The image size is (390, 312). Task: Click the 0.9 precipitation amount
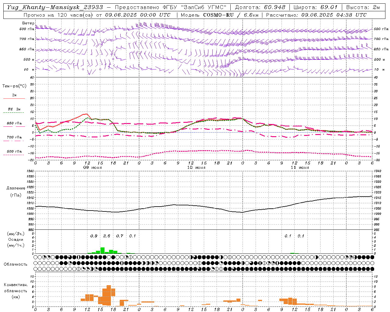[x=94, y=236]
